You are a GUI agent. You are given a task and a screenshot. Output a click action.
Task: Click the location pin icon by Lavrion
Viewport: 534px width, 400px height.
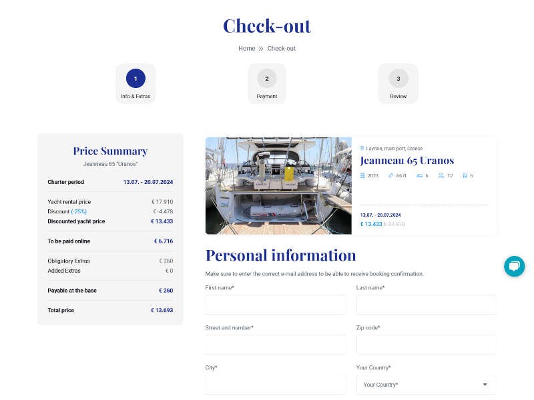362,148
